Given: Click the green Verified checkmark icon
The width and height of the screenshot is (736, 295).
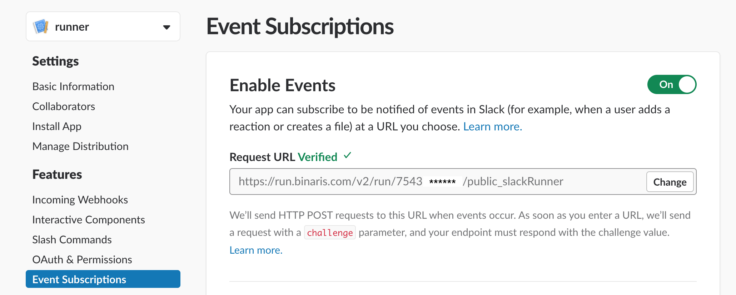Looking at the screenshot, I should click(347, 156).
